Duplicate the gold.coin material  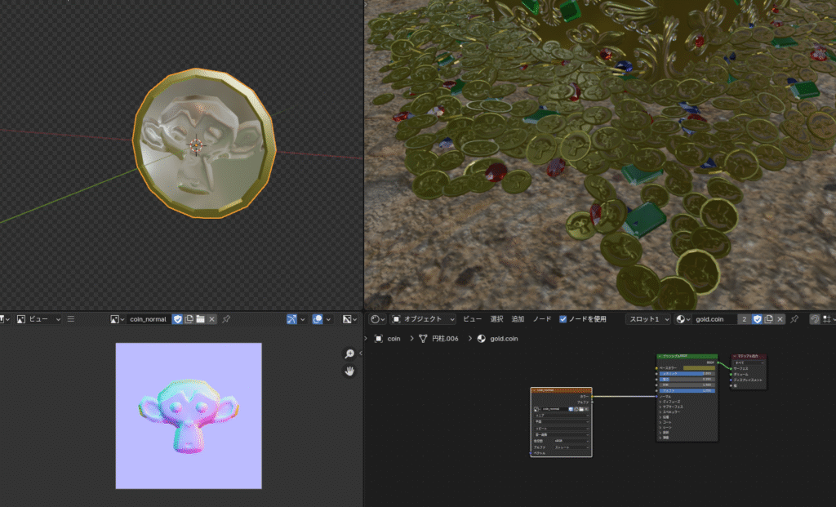coord(768,319)
